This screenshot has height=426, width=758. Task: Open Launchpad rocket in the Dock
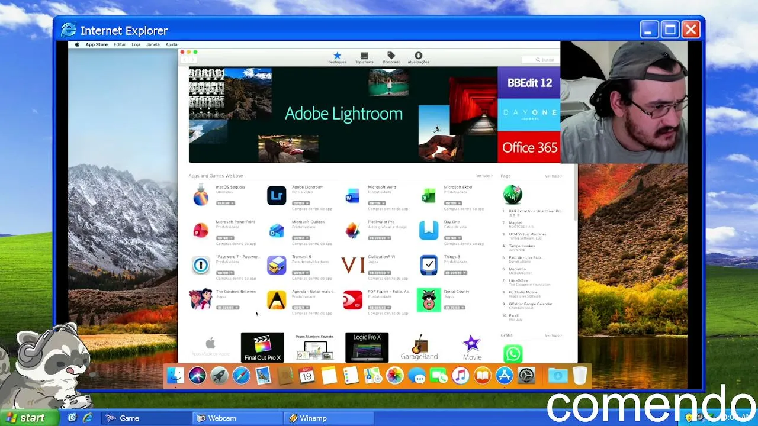(x=219, y=375)
